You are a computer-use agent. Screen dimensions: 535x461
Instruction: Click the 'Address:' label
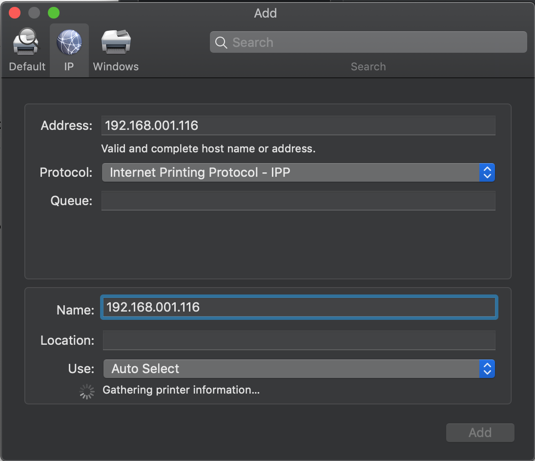(66, 126)
